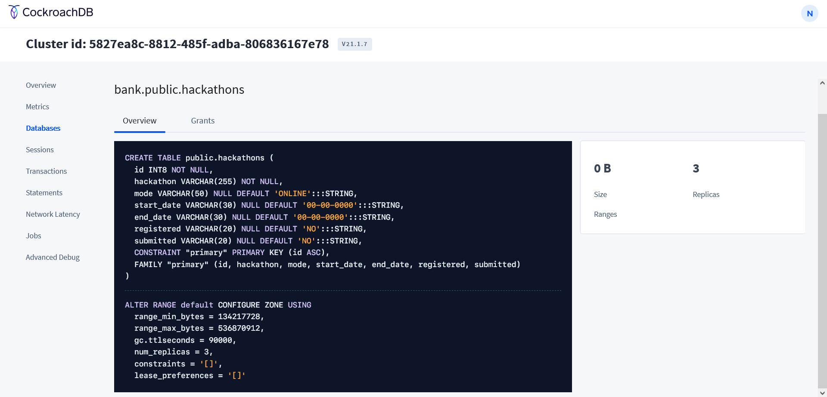
Task: Click the start_date column definition line
Action: pos(269,205)
